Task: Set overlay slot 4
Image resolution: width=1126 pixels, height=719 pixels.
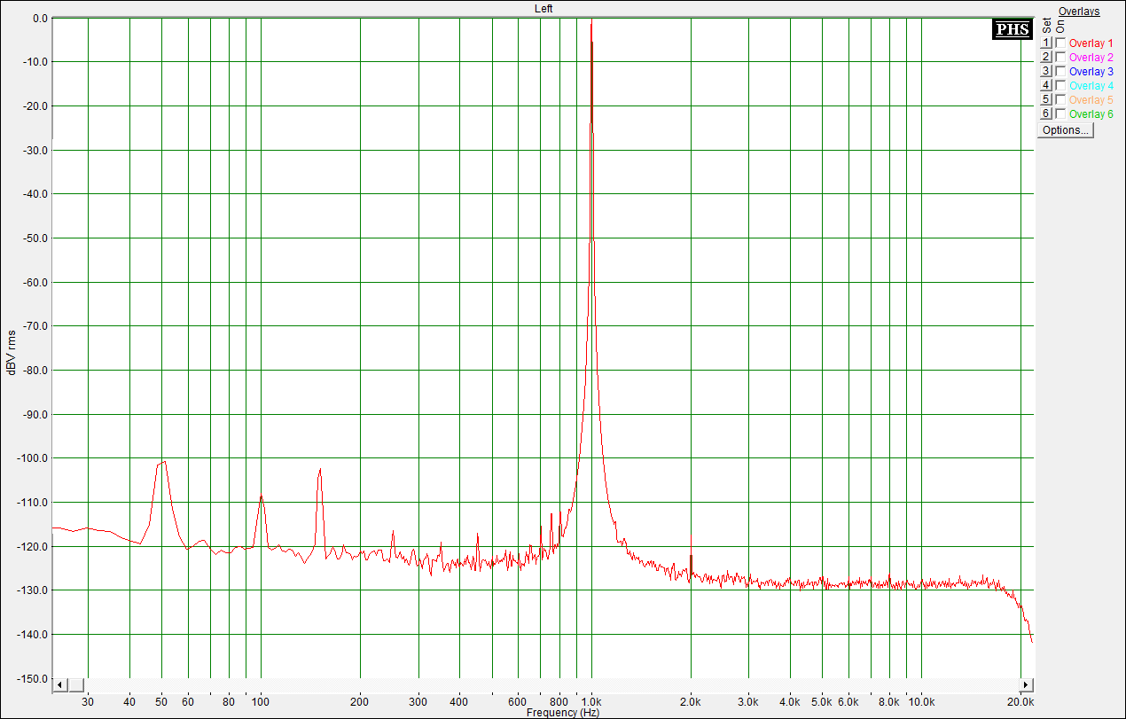Action: point(1045,85)
